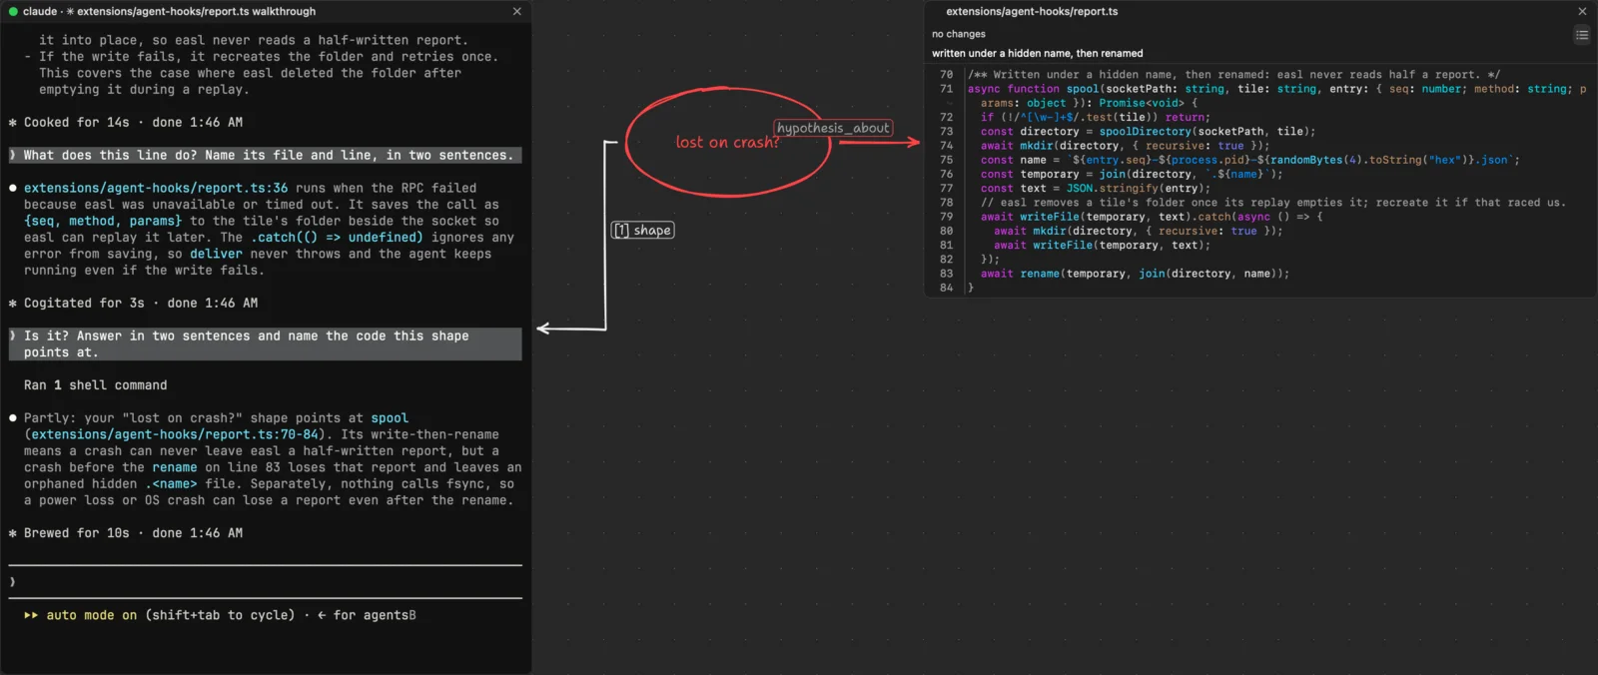Click highlighted ".<name>" in claude's answer
The width and height of the screenshot is (1598, 675).
(171, 484)
